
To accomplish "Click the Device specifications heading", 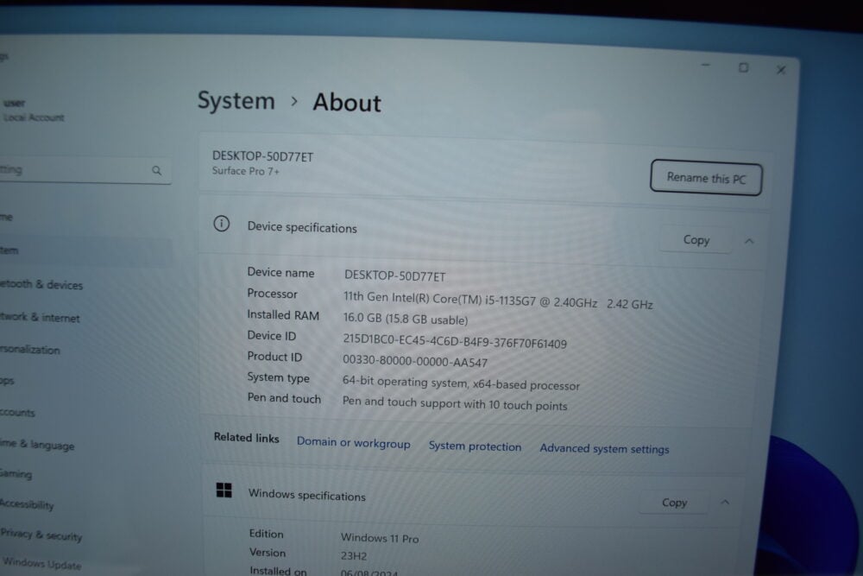I will pyautogui.click(x=301, y=227).
